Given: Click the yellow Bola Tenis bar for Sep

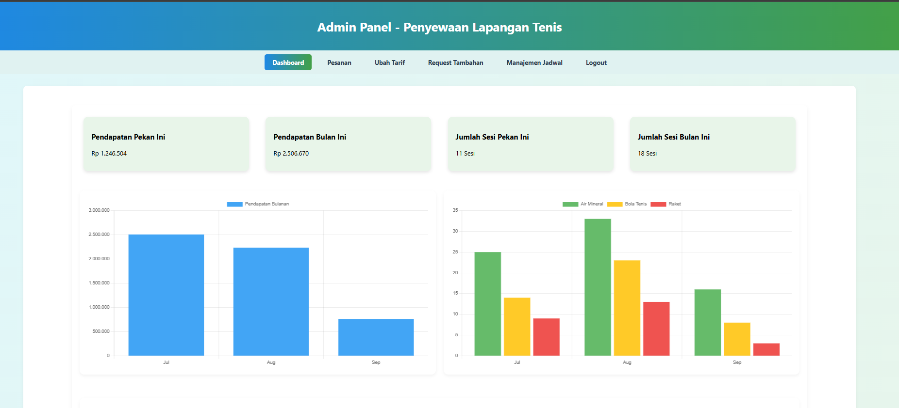Looking at the screenshot, I should [737, 339].
